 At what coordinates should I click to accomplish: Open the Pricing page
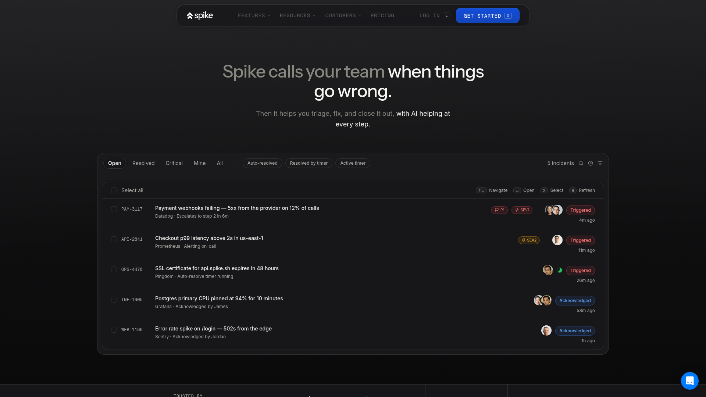coord(382,15)
